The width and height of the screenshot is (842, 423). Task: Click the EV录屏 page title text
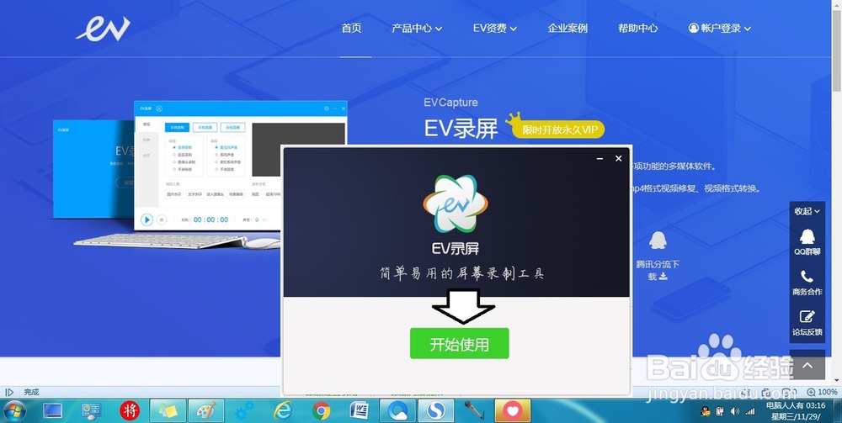click(461, 128)
